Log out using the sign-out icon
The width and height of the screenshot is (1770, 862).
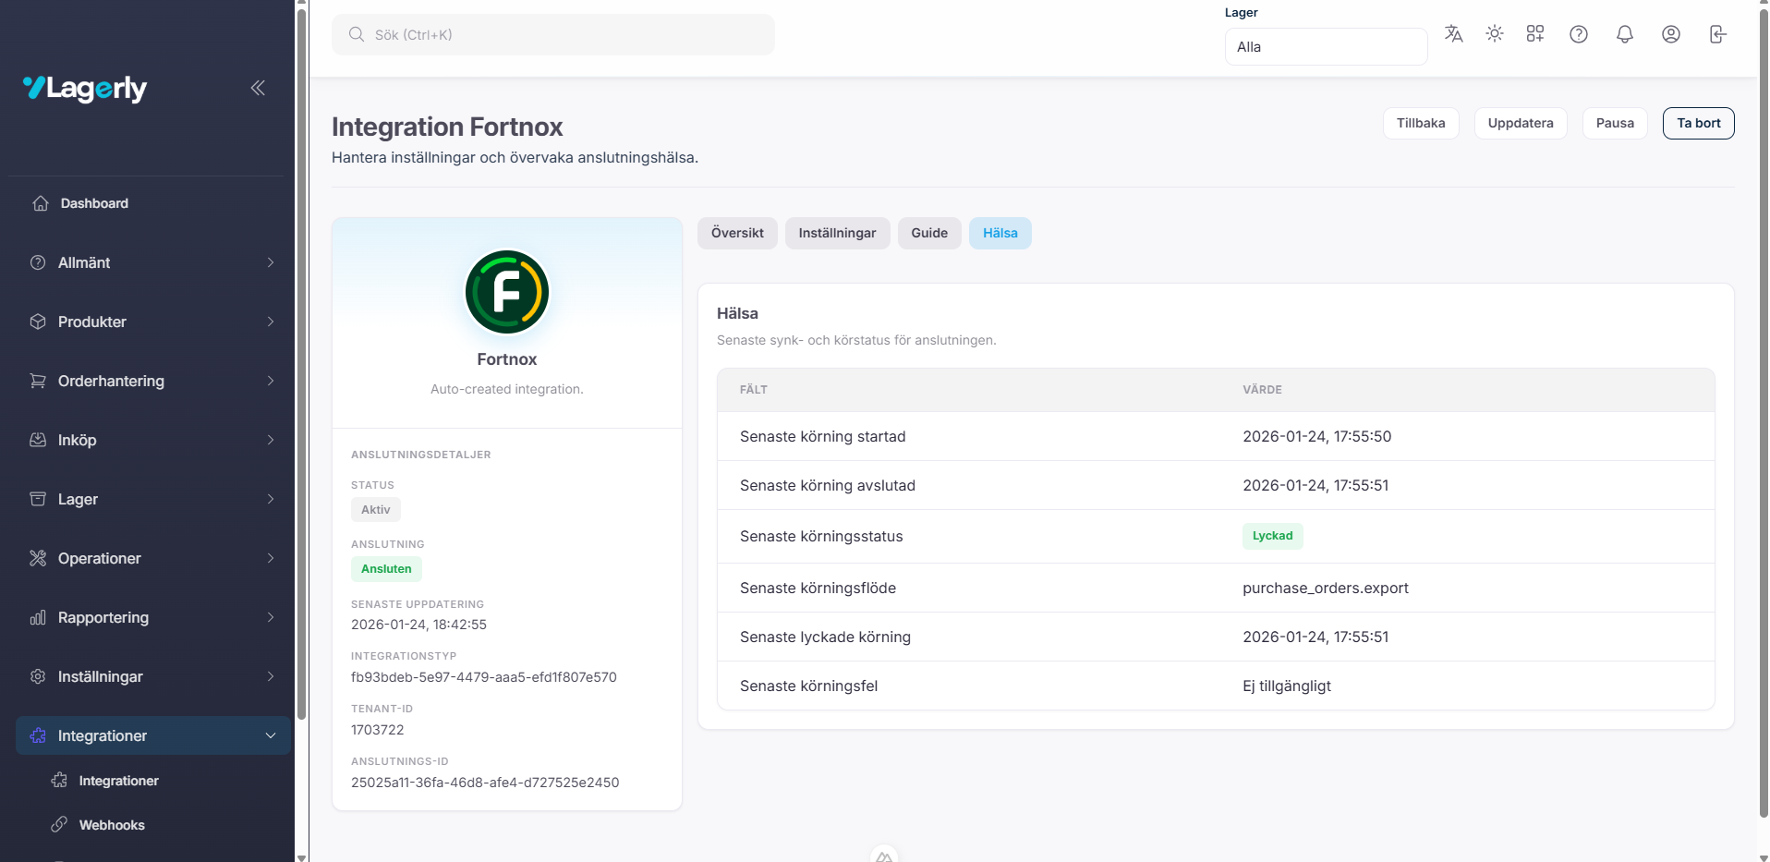(1718, 34)
